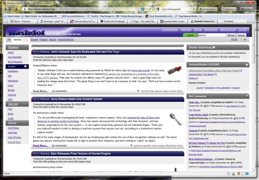The image size is (259, 180).
Task: Open the TinEye Reverse Image bookmark
Action: (x=130, y=16)
